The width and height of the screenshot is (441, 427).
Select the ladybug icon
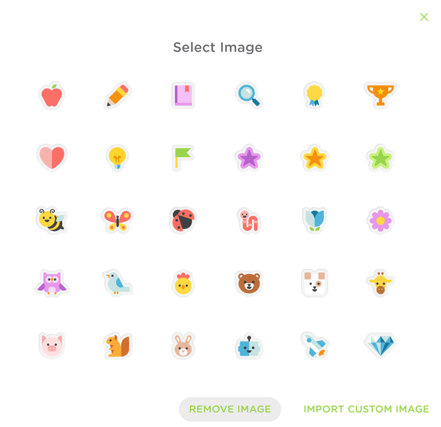point(183,220)
